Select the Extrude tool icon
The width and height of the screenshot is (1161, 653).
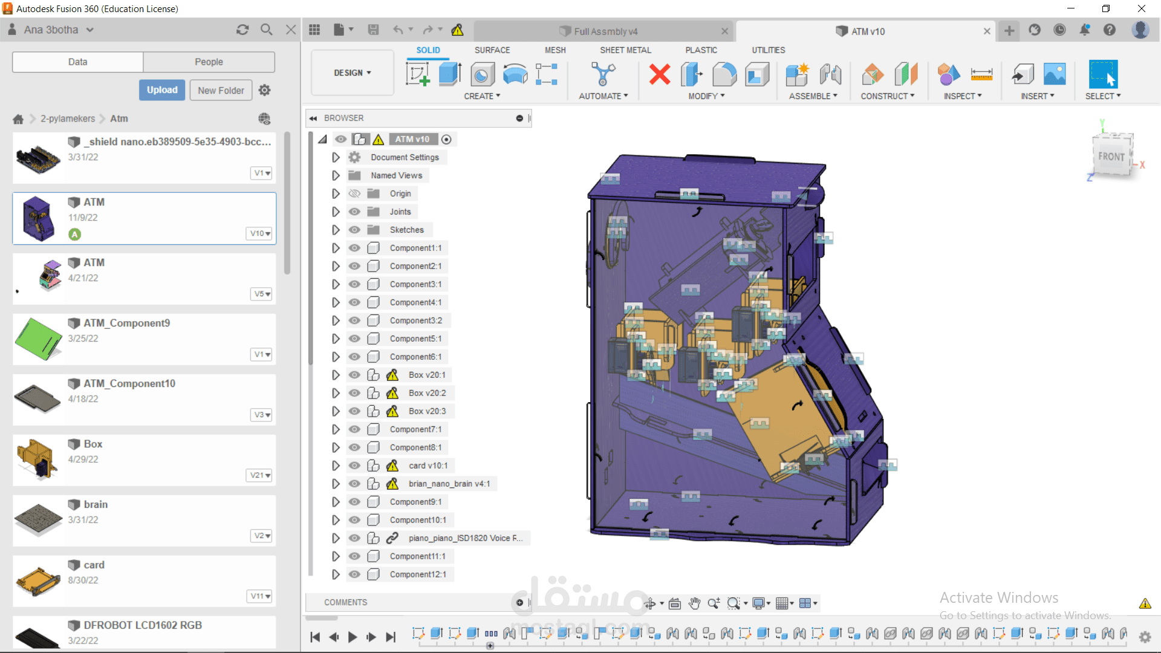449,74
